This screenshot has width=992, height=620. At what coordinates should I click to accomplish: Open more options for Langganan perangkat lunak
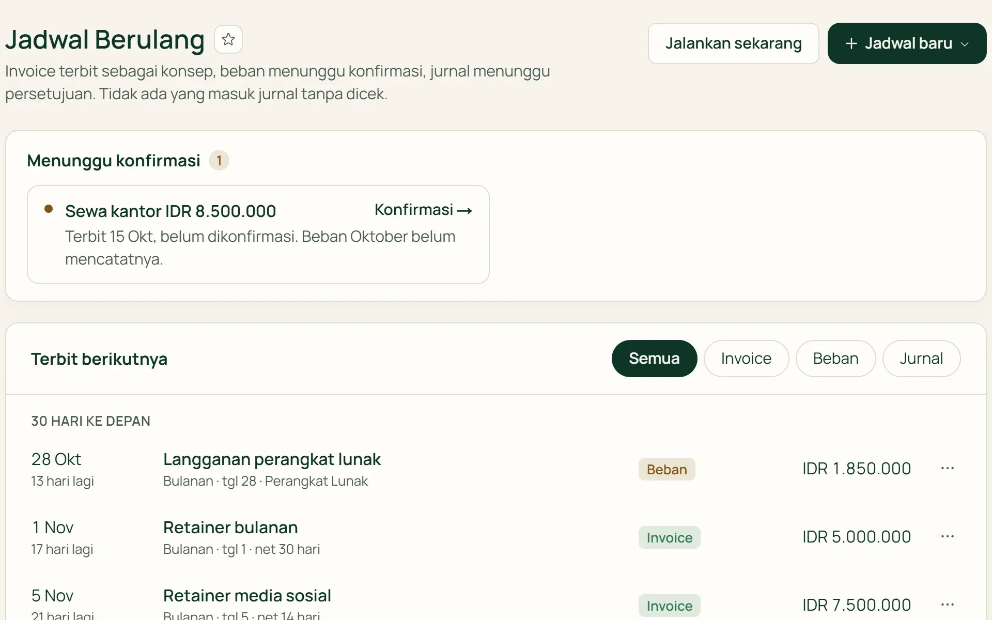coord(947,468)
